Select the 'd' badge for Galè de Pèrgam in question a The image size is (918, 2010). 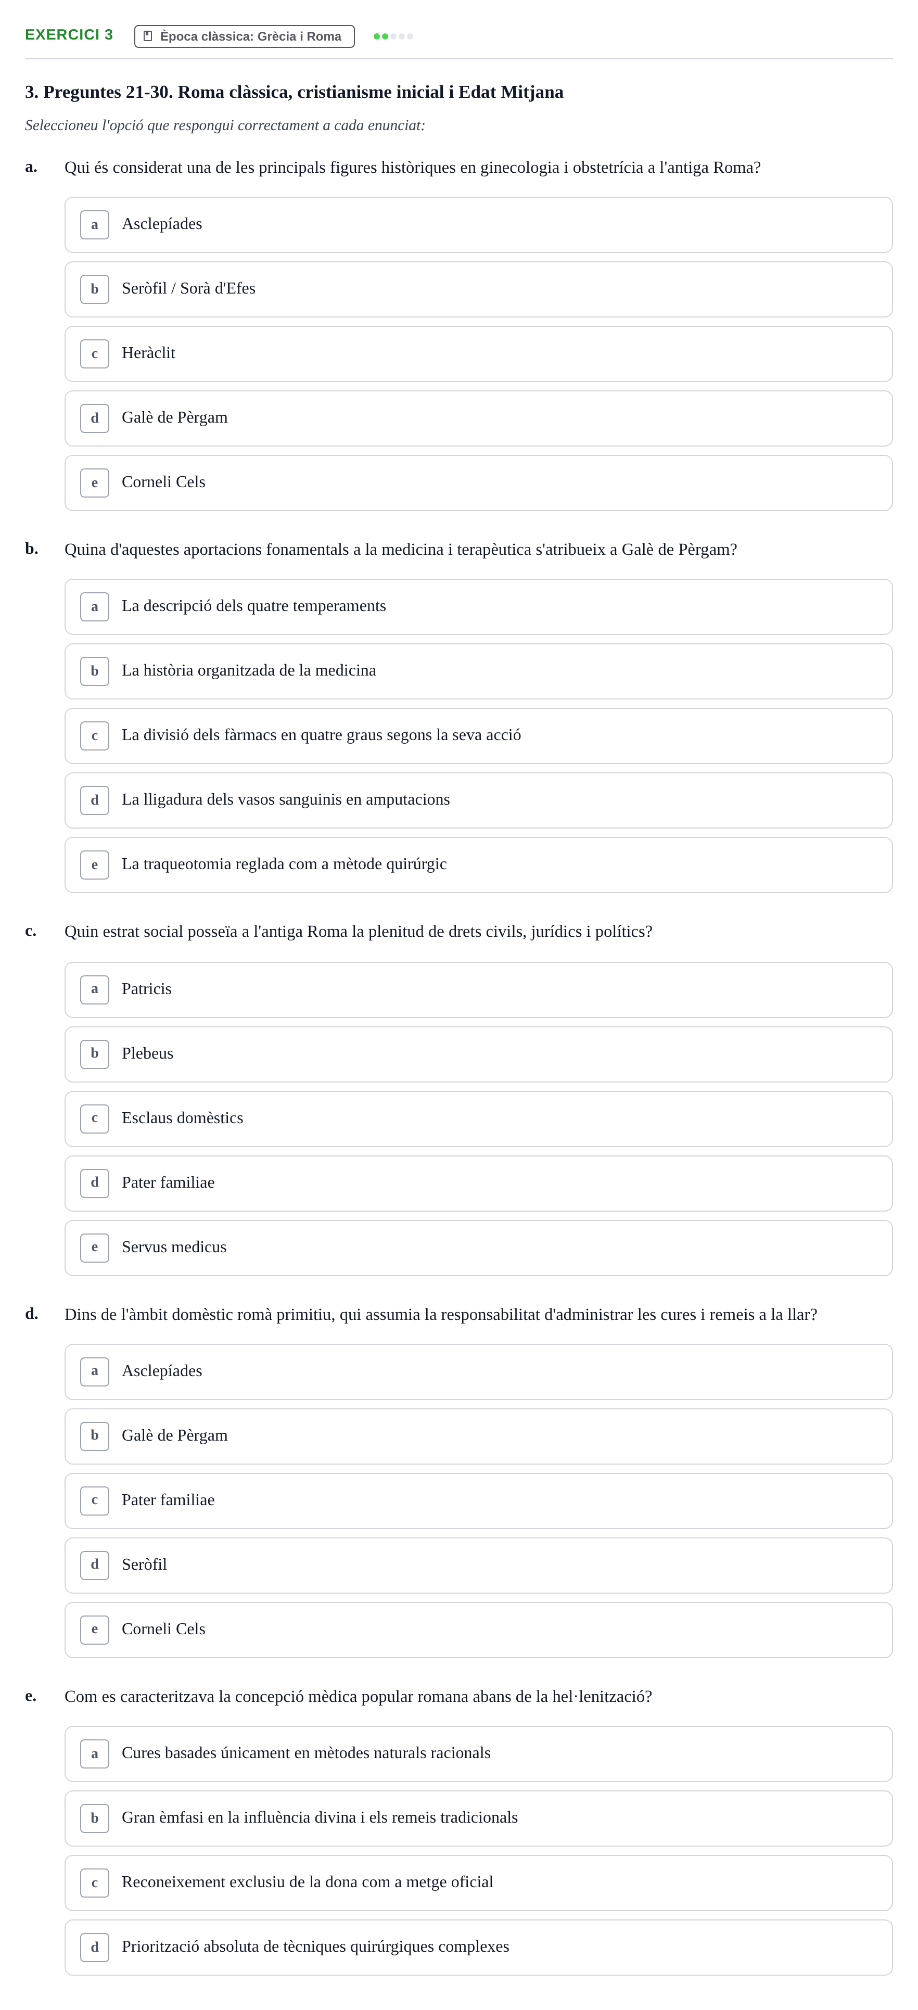click(x=94, y=418)
